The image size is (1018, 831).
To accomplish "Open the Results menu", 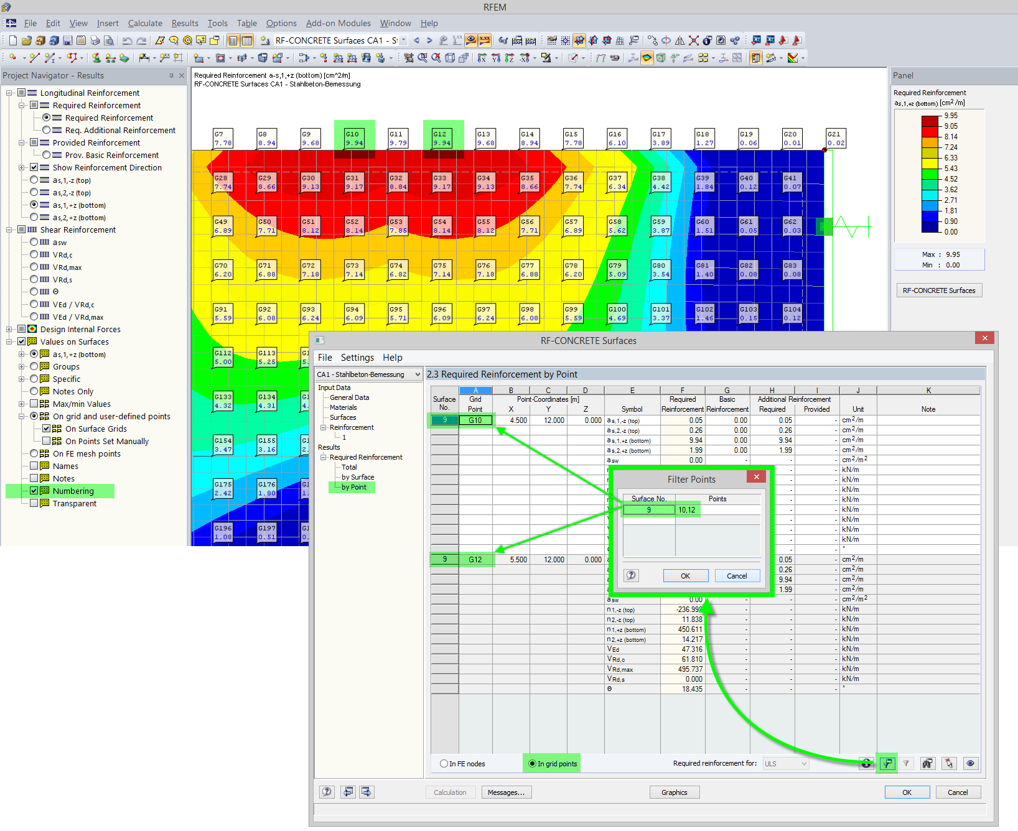I will [x=185, y=23].
